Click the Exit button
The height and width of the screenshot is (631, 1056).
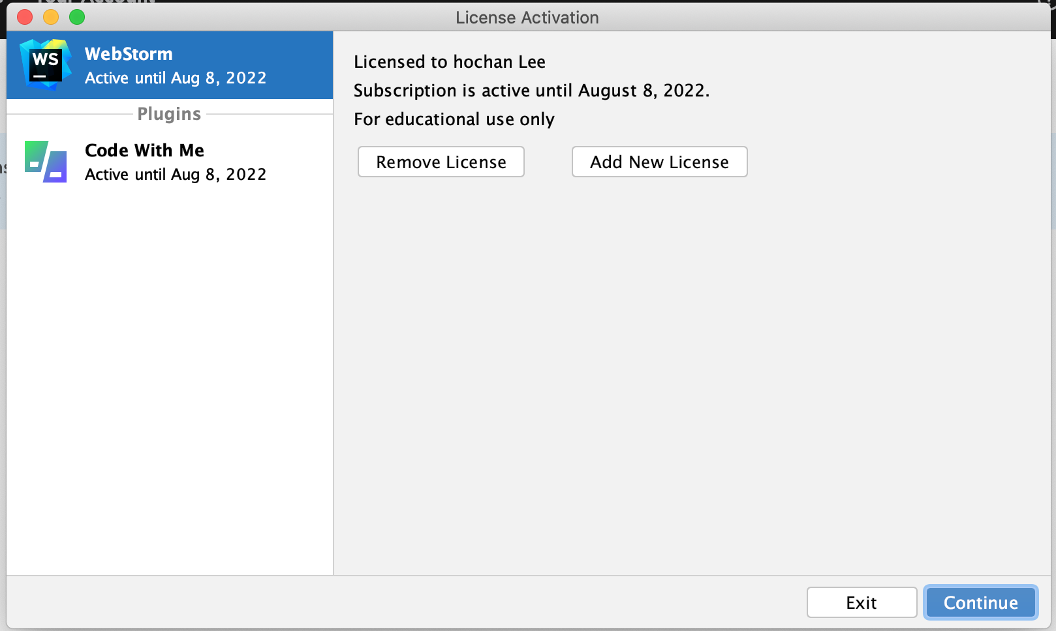point(861,602)
